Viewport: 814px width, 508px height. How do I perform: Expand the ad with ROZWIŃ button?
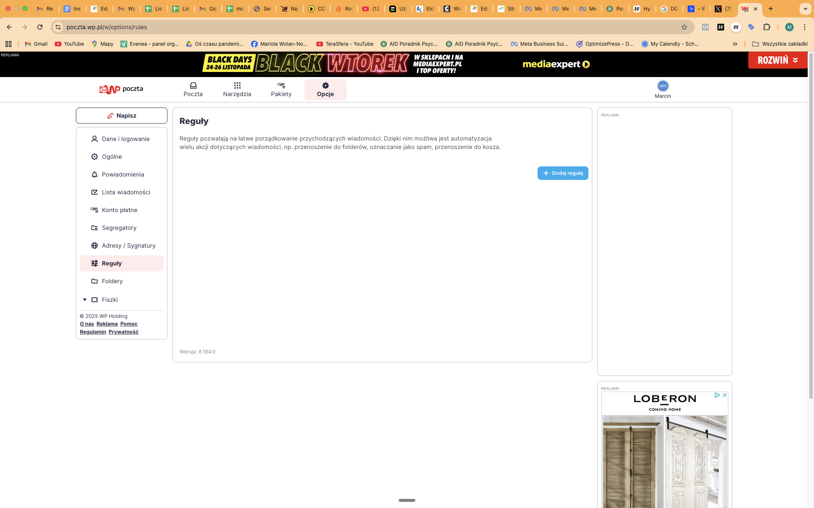778,60
